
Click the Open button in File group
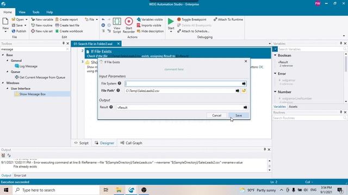(x=18, y=19)
